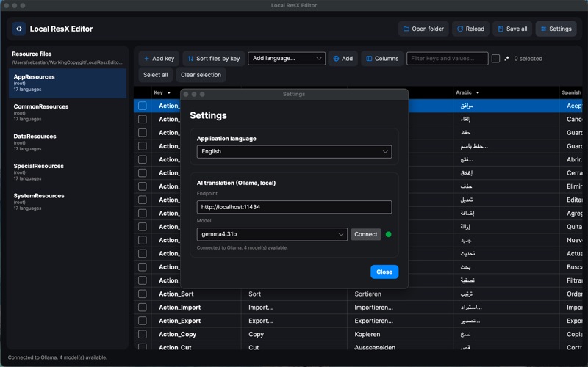Click the Connect button in Settings
Screen dimensions: 588x367
point(365,234)
